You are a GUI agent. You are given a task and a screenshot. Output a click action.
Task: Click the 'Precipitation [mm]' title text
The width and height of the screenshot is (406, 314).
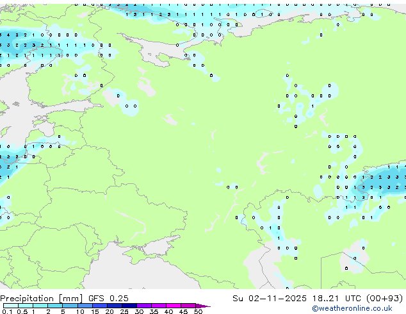tap(42, 299)
